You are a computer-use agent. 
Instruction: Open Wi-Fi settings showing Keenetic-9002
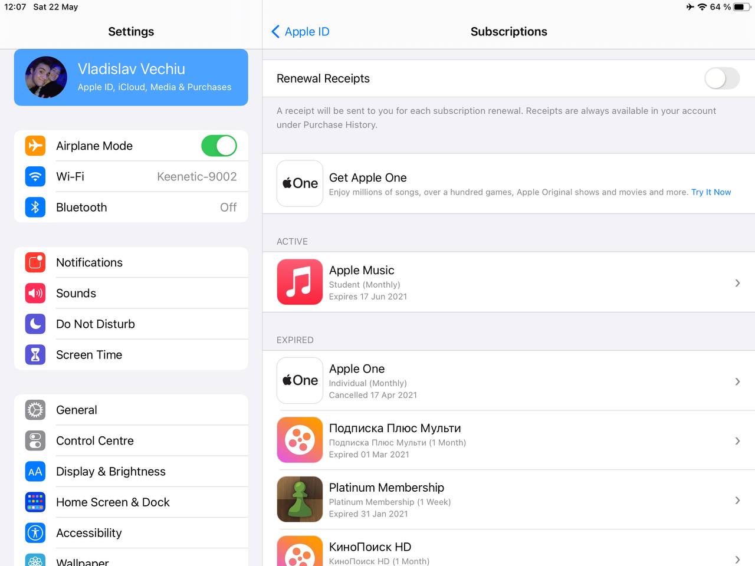tap(131, 176)
